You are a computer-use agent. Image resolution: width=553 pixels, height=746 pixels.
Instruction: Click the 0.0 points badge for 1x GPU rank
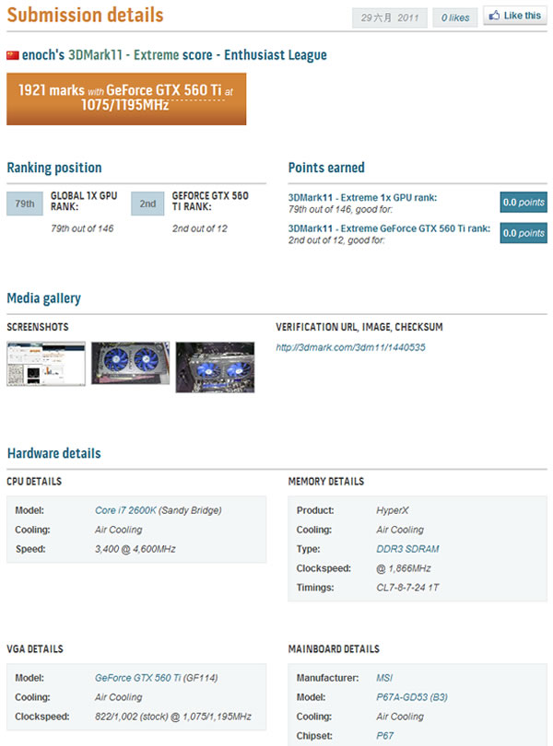click(524, 203)
